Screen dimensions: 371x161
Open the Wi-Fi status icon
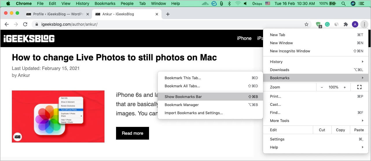[238, 3]
